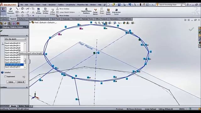The image size is (201, 113).
Task: Select the Smart Dimension tool
Action: click(x=10, y=11)
